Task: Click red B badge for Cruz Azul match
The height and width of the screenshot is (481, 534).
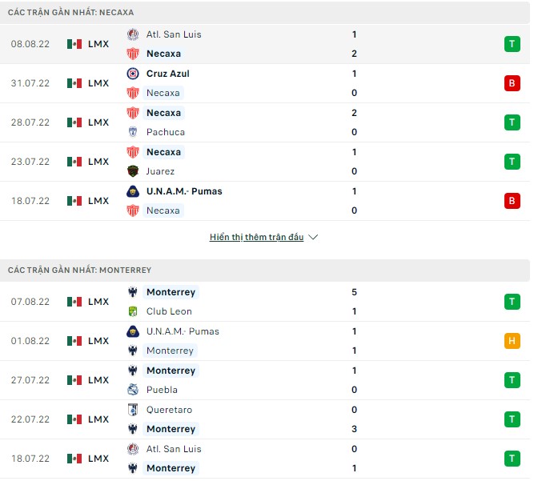Action: (512, 83)
